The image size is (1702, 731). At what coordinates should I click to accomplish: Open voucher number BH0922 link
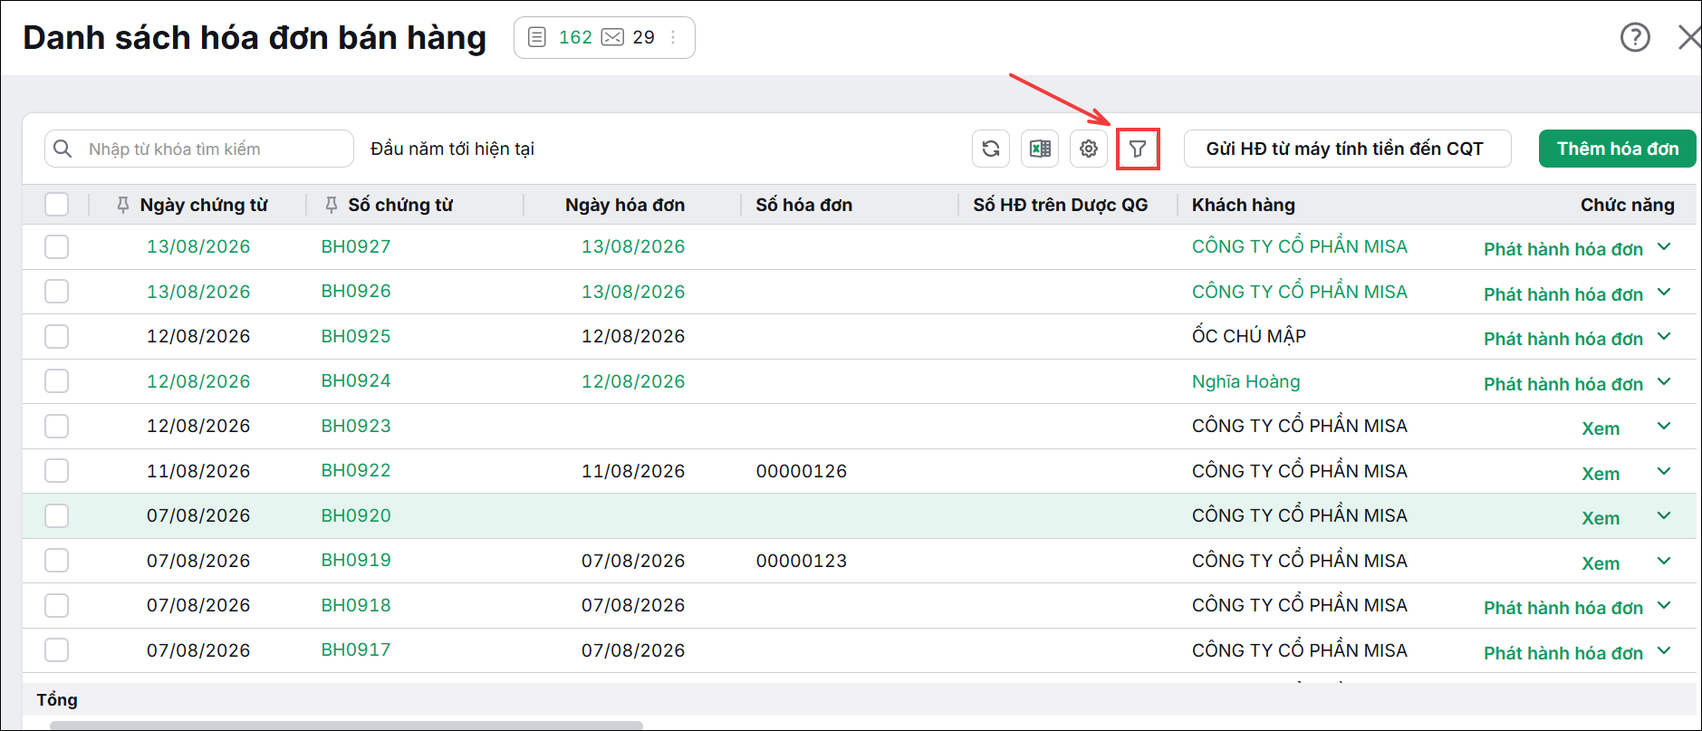(x=356, y=470)
